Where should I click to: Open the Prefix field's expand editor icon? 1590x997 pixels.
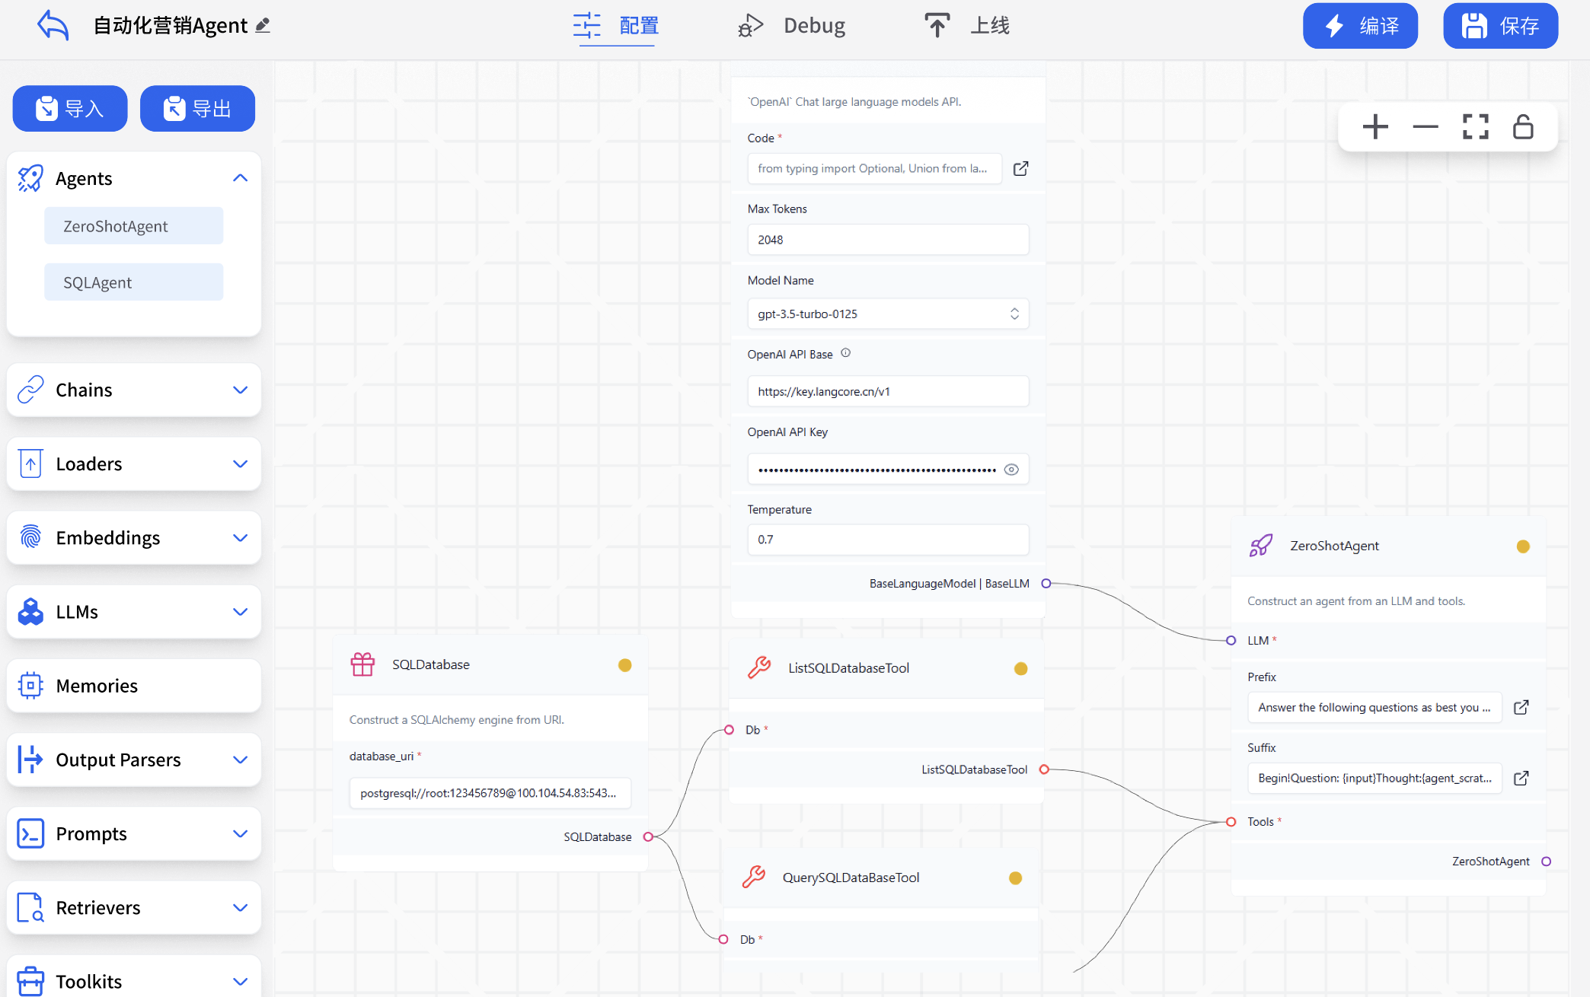[1521, 707]
